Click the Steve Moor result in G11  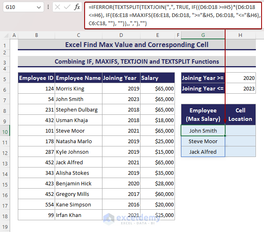click(203, 142)
